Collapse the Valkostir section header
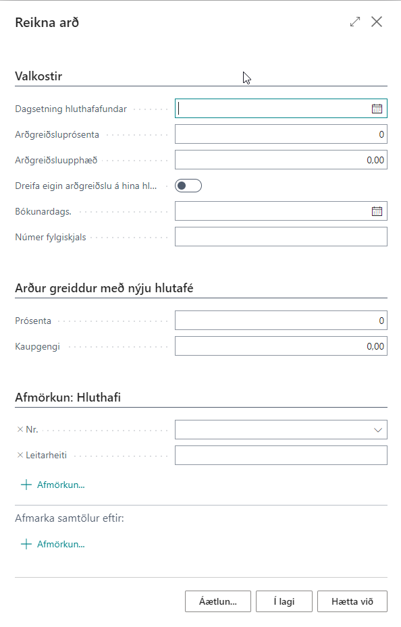The width and height of the screenshot is (401, 627). [x=38, y=76]
